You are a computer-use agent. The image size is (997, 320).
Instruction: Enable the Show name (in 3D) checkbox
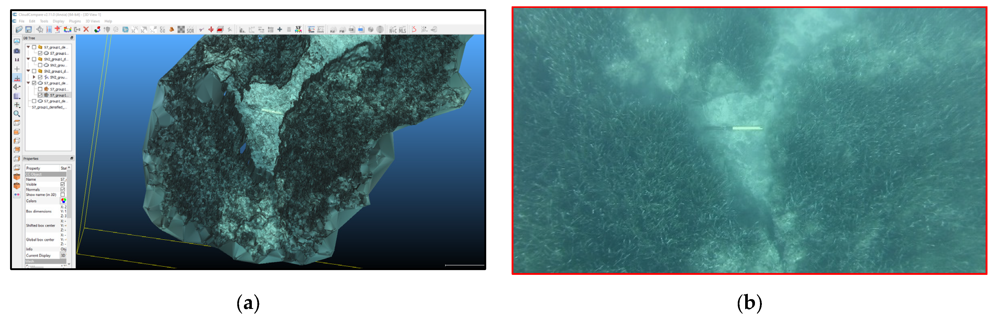pos(63,195)
